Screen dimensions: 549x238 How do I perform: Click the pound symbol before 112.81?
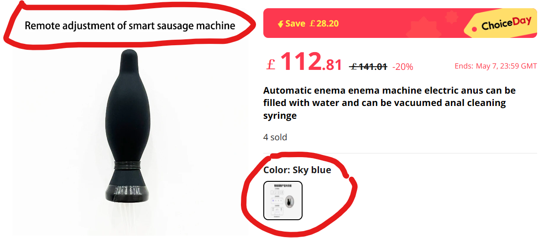click(x=271, y=64)
